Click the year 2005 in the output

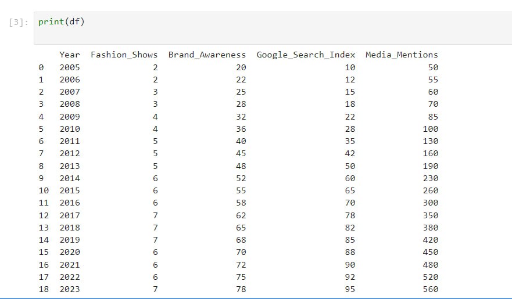click(70, 67)
